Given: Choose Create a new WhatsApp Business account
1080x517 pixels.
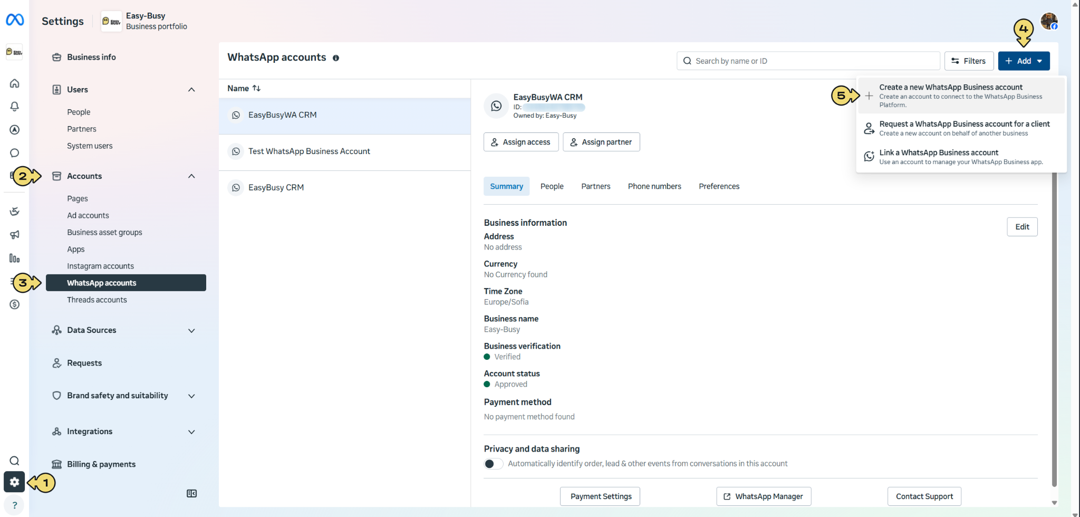Looking at the screenshot, I should [961, 95].
